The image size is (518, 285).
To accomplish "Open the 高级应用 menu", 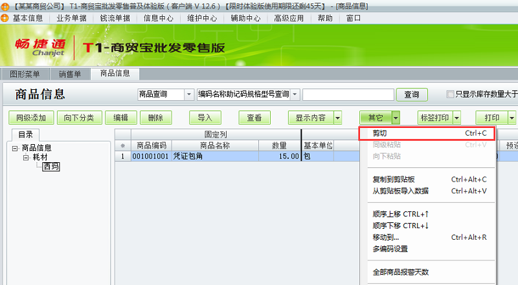I will pyautogui.click(x=289, y=18).
